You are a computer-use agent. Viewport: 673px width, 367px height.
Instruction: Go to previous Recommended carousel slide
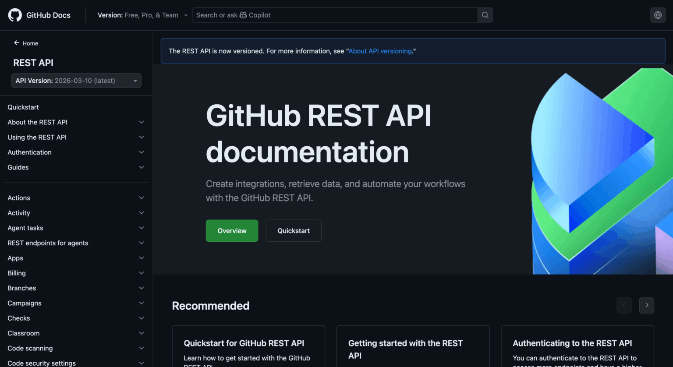point(624,305)
